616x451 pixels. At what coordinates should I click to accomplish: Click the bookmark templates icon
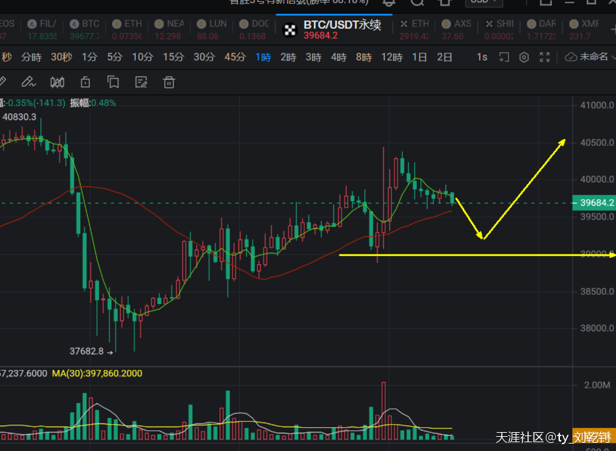tap(113, 82)
